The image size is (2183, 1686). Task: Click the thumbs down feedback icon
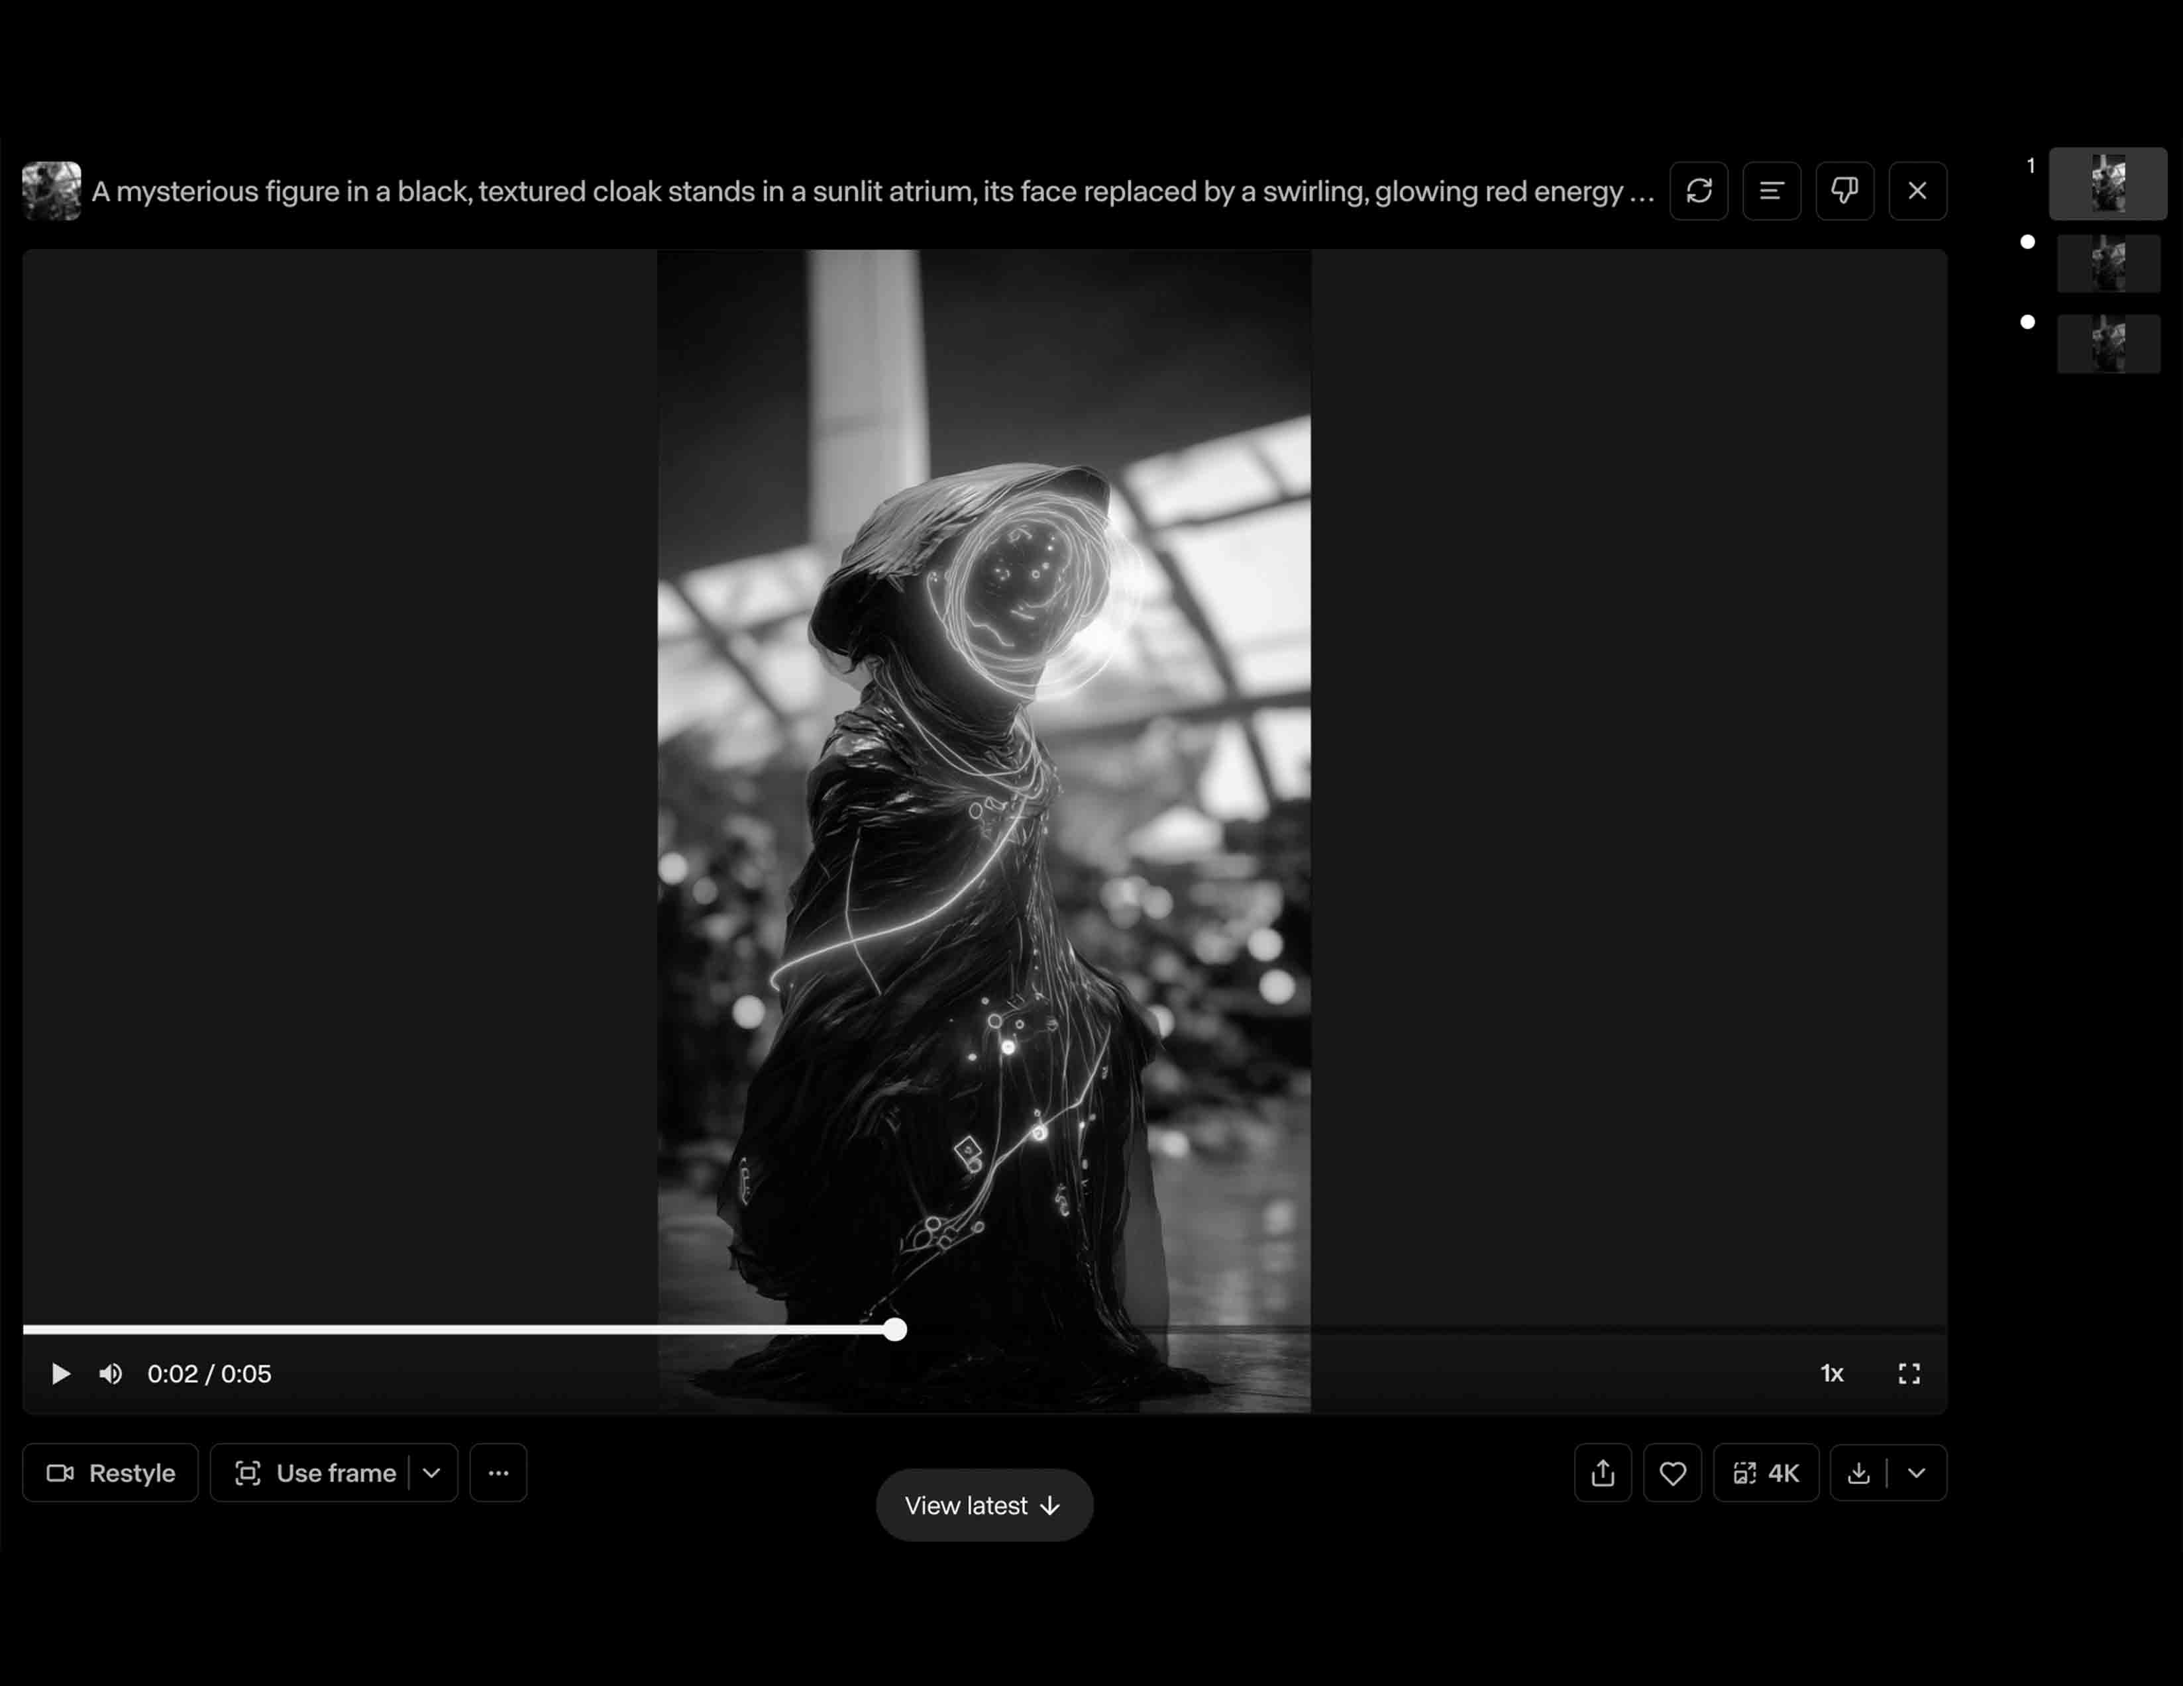[1844, 191]
